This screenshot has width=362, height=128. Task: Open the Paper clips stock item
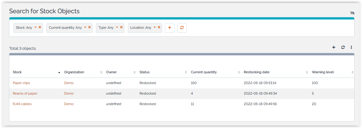click(x=21, y=83)
